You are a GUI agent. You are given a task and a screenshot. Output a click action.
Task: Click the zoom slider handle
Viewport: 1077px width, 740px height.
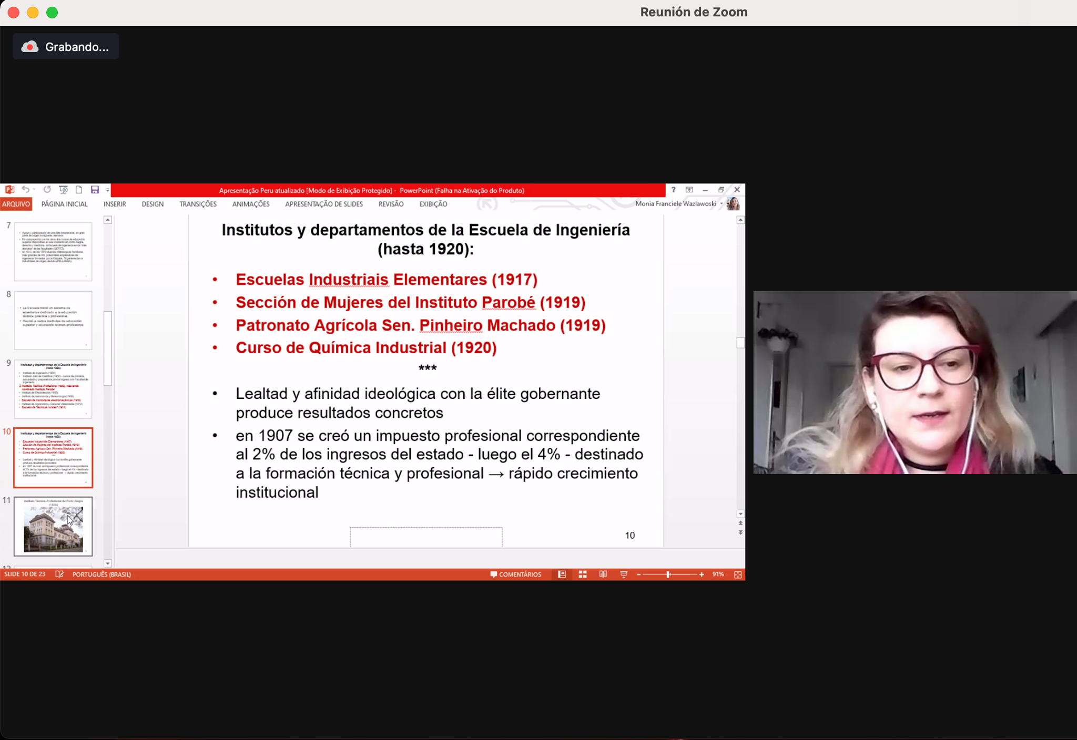click(x=668, y=574)
